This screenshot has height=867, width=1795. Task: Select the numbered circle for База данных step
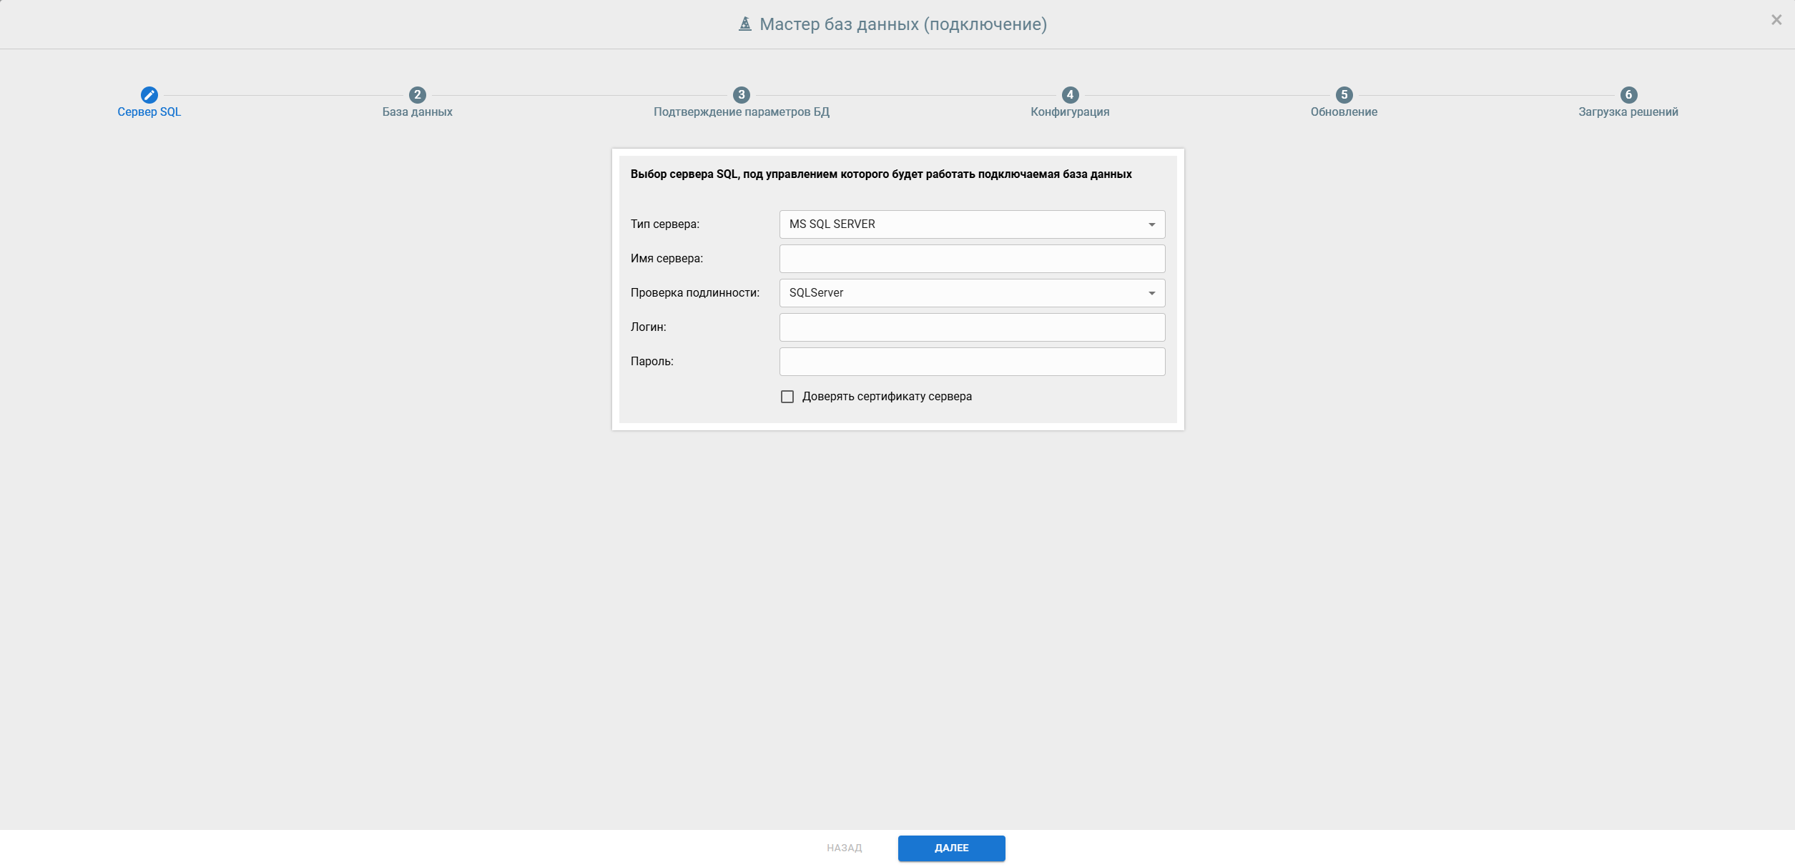tap(417, 94)
